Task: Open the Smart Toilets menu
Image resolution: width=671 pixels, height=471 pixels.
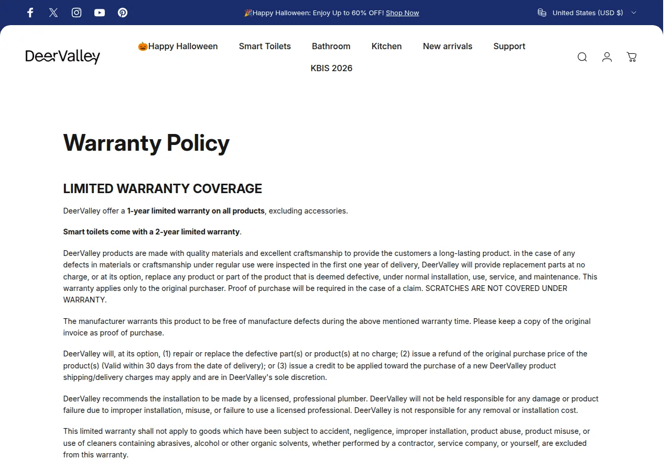Action: click(265, 46)
